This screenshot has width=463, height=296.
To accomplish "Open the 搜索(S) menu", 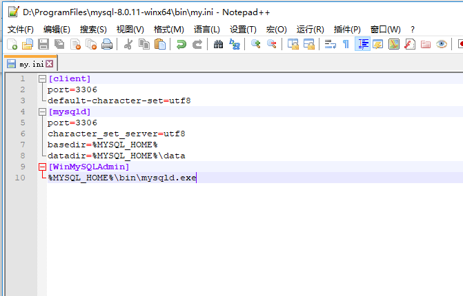I will 93,30.
